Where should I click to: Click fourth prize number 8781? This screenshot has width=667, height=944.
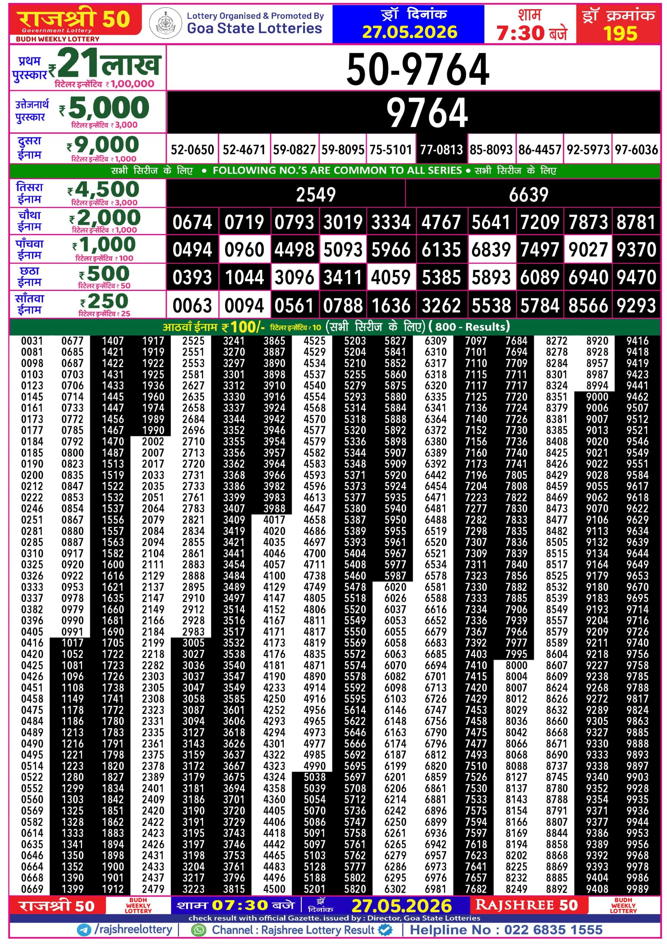[x=636, y=222]
